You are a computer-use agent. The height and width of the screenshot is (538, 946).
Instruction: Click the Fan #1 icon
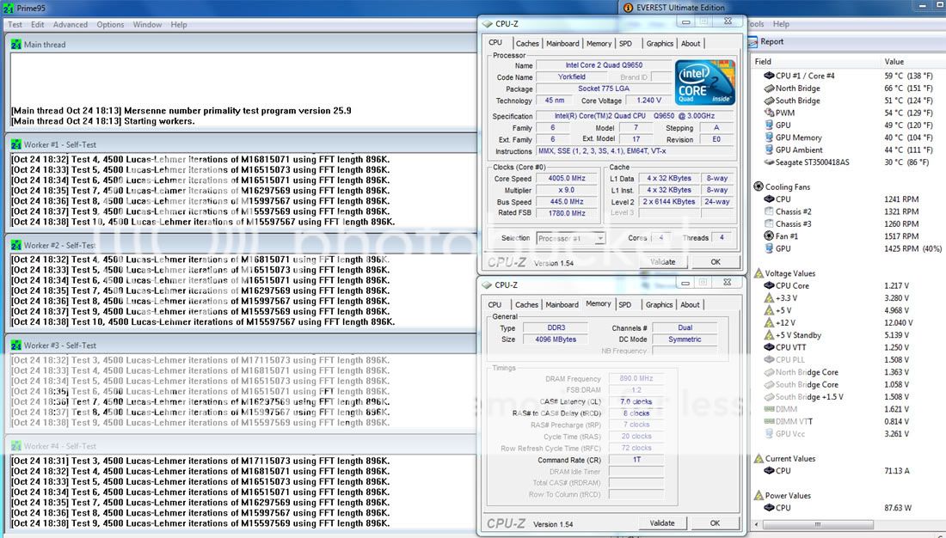pyautogui.click(x=769, y=236)
